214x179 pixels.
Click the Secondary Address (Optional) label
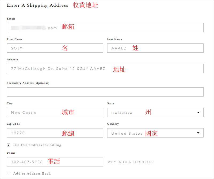(28, 83)
